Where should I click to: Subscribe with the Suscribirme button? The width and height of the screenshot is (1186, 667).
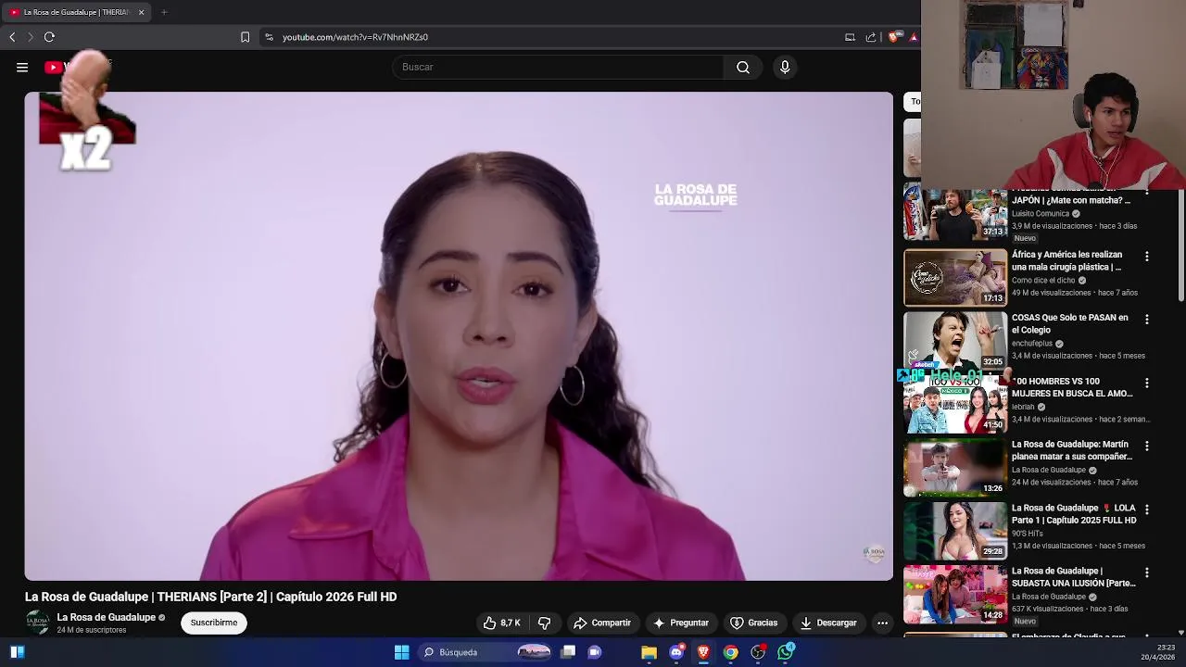click(x=214, y=623)
